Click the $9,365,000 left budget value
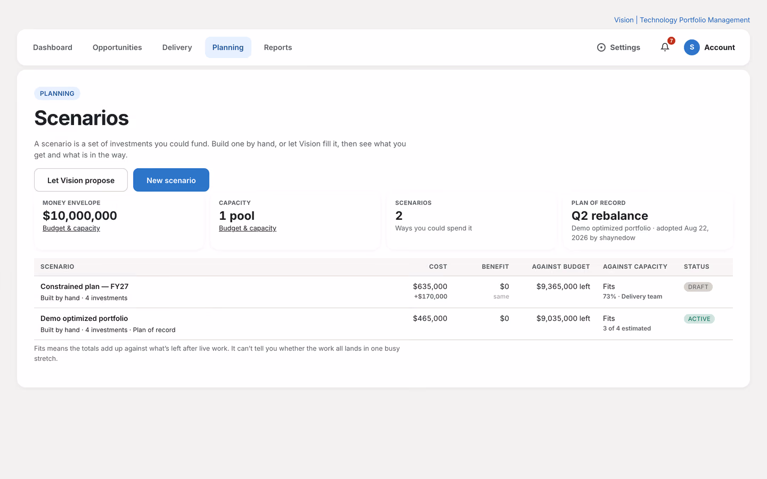The width and height of the screenshot is (767, 479). pos(563,286)
